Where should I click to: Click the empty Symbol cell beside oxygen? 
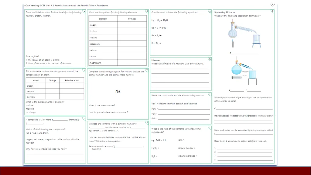click(132, 25)
